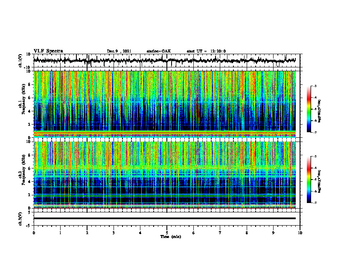Click the thick black ch.3 voltage line
338x261 pixels.
click(164, 218)
